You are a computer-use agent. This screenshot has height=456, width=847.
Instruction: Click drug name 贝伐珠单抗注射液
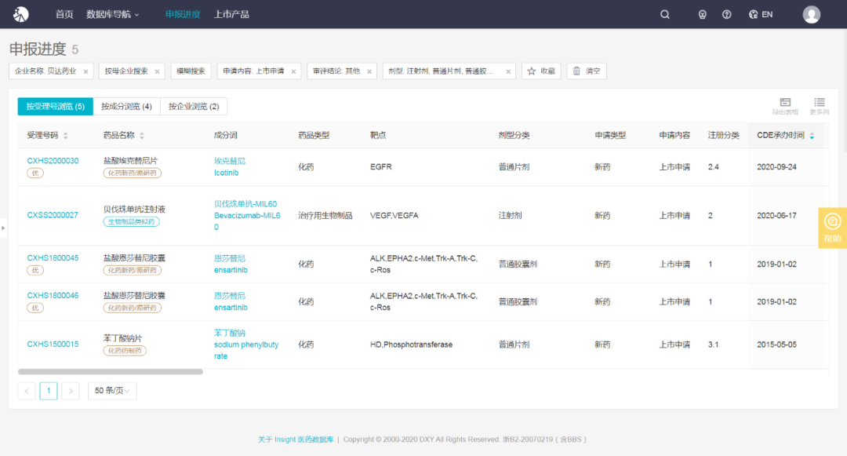[x=134, y=209]
